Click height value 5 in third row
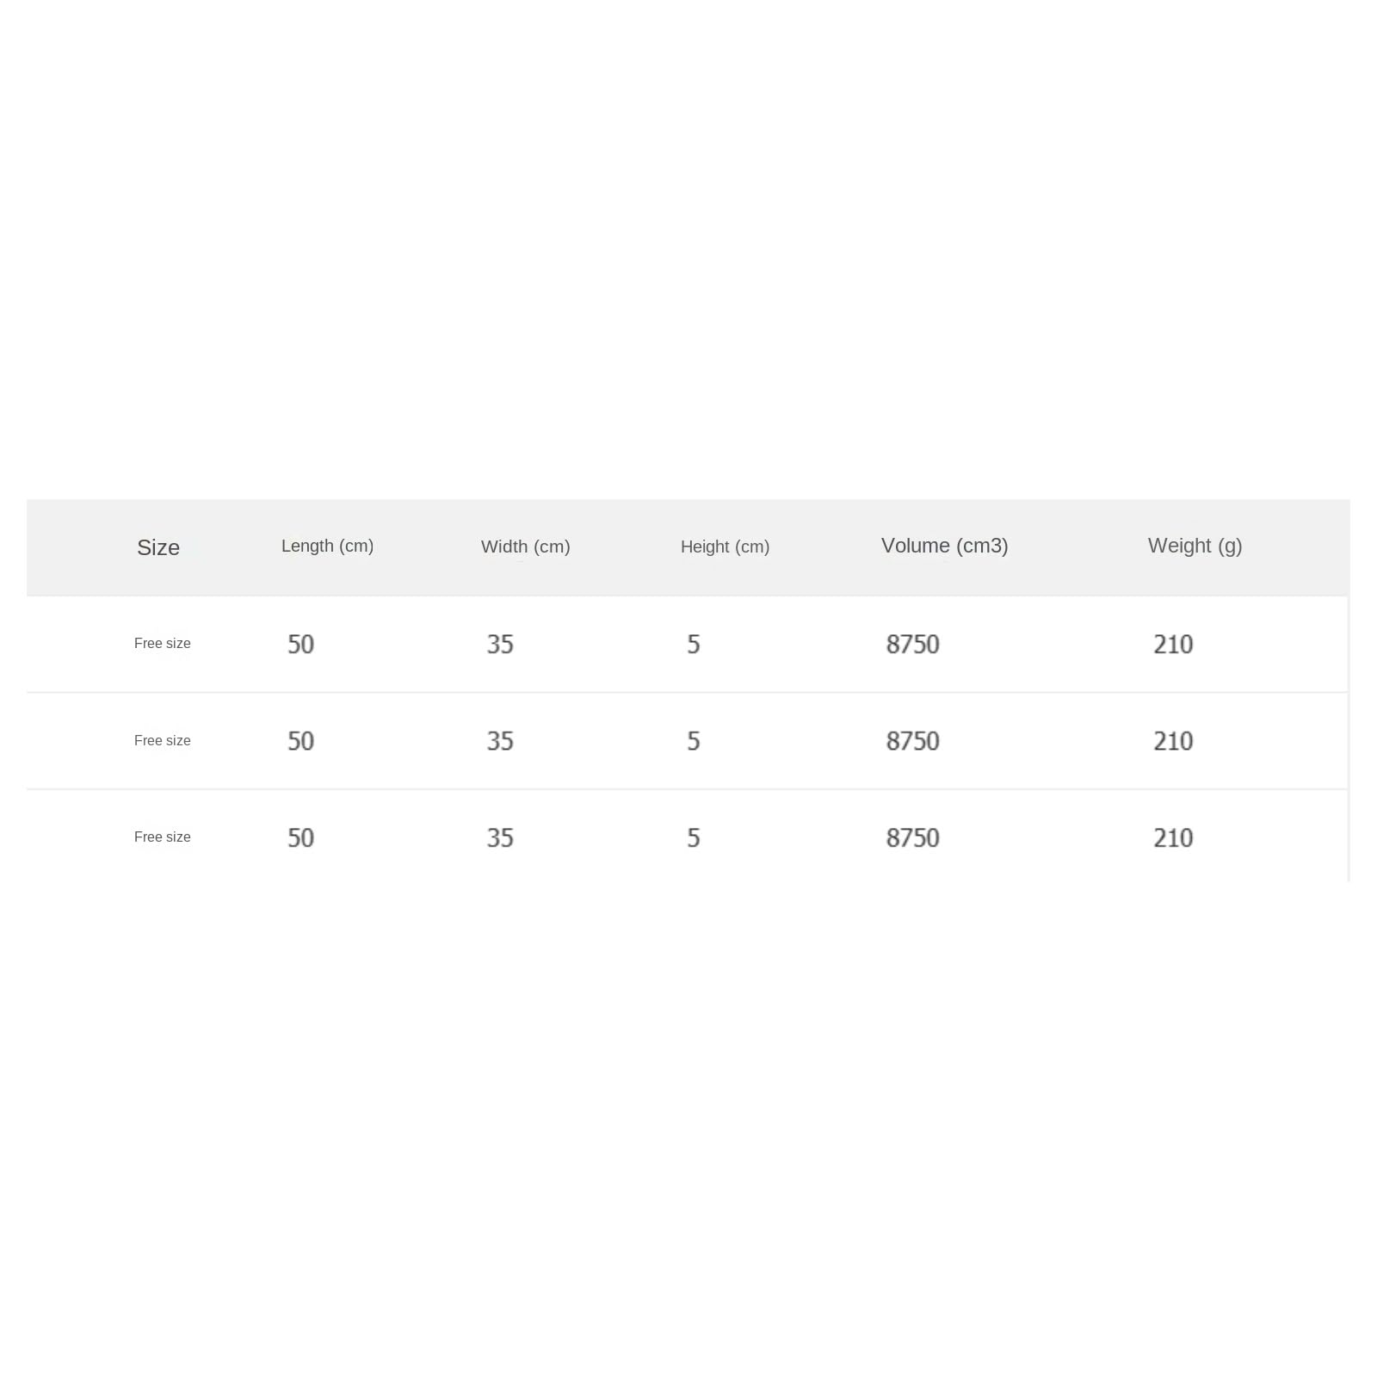The width and height of the screenshot is (1377, 1377). [x=694, y=837]
